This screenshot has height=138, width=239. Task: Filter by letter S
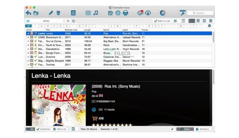tap(156, 26)
